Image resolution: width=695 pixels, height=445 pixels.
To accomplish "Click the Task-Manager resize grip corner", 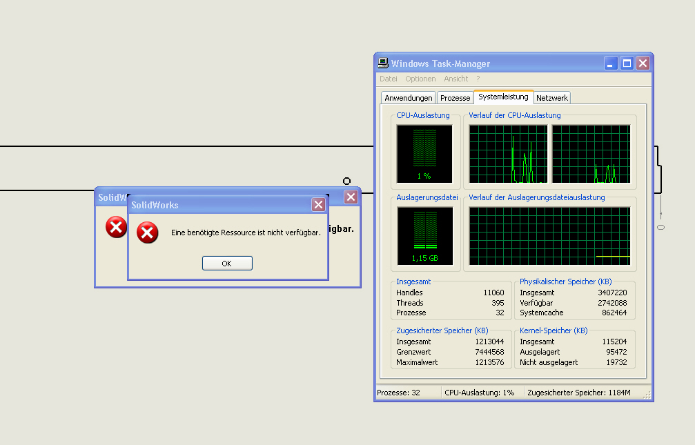I will coord(647,395).
